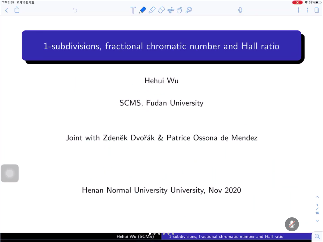Open the Share export icon

tap(17, 10)
